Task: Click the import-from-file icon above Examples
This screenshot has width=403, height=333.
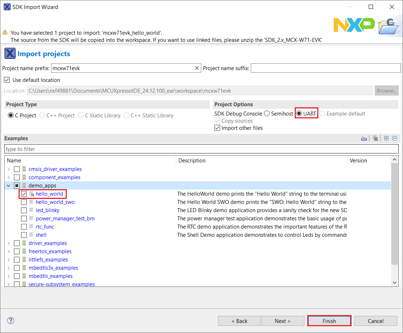Action: coord(364,138)
